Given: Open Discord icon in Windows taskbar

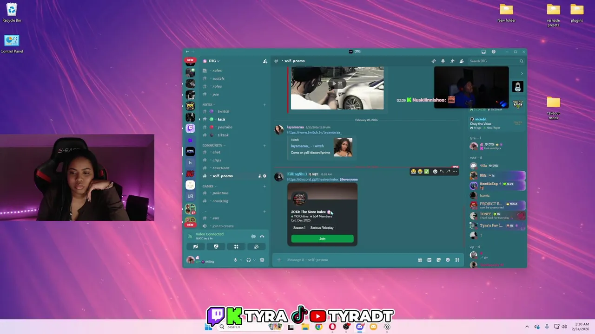Looking at the screenshot, I should pos(360,327).
